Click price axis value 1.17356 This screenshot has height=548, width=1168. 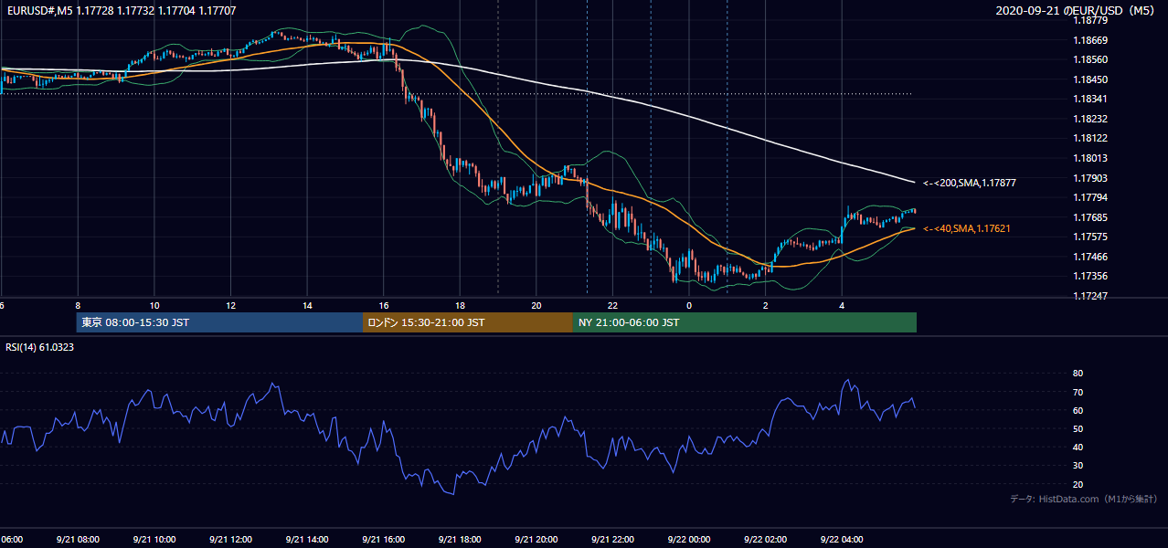[x=1090, y=276]
